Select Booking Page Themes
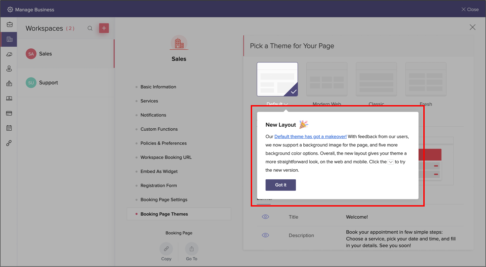486x267 pixels. pyautogui.click(x=179, y=214)
